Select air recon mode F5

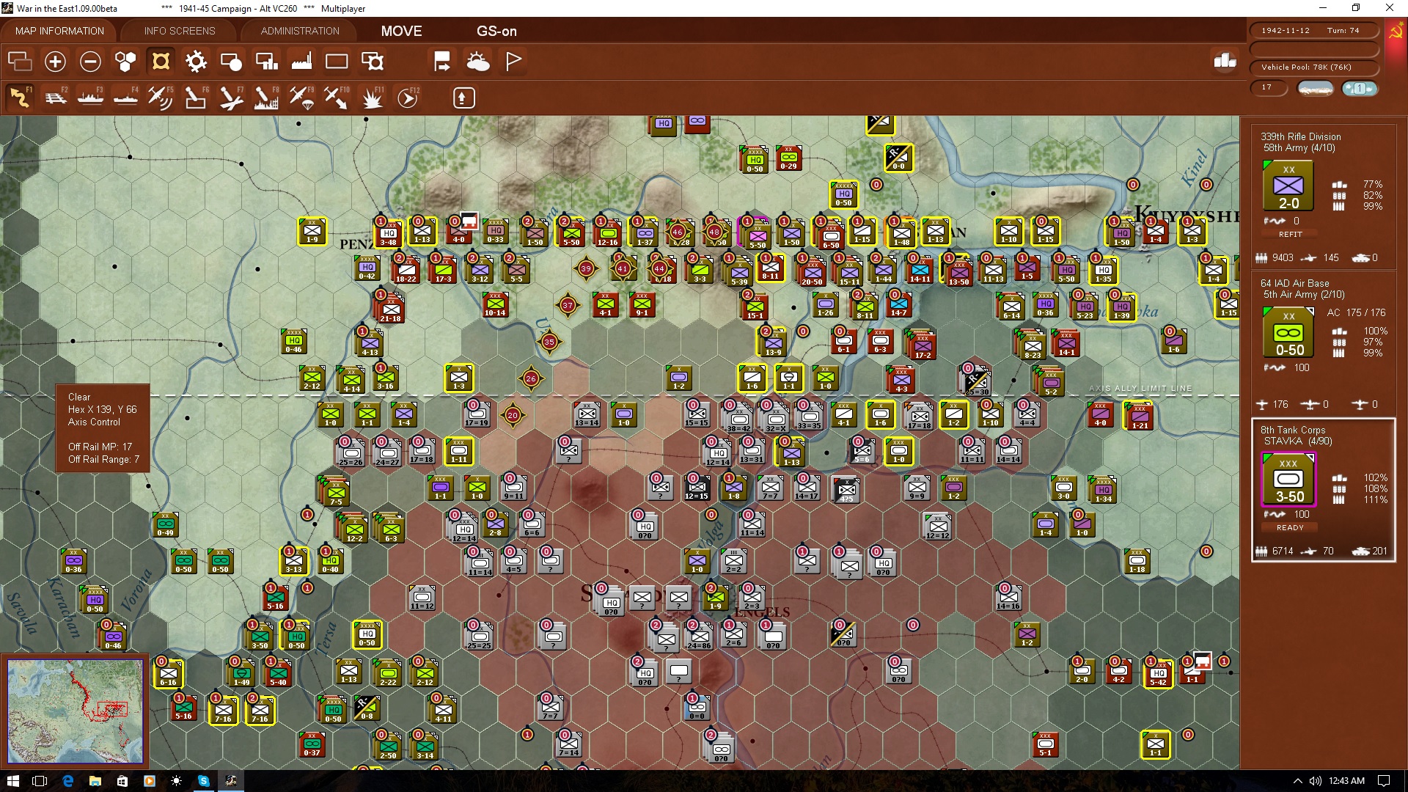[x=161, y=98]
